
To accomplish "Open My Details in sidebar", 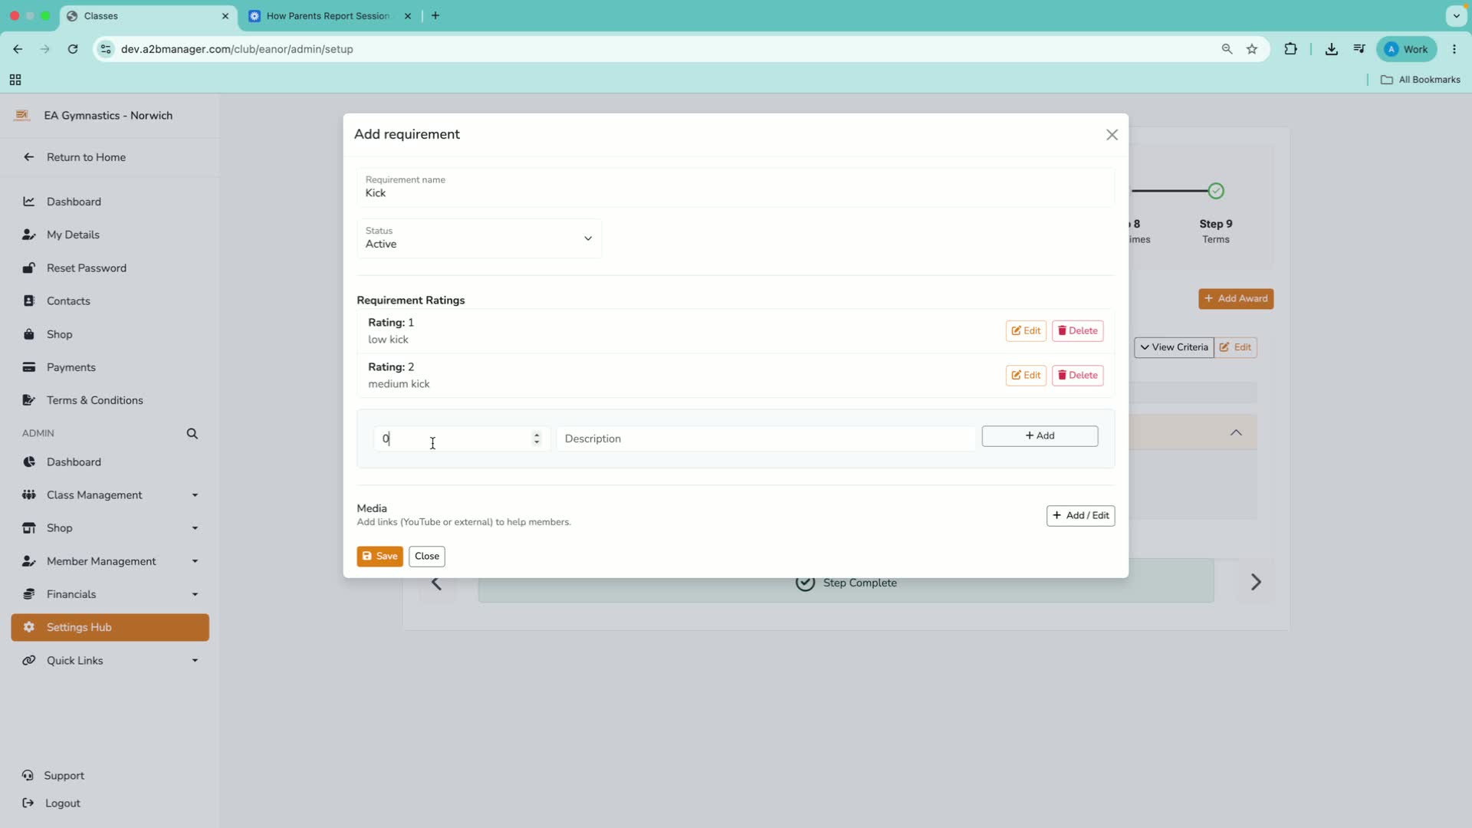I will click(x=73, y=235).
